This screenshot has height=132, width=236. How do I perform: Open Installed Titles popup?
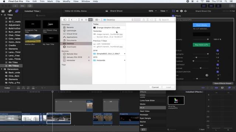pos(32,11)
